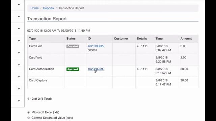
Task: Click the report date range text
Action: coord(59,31)
